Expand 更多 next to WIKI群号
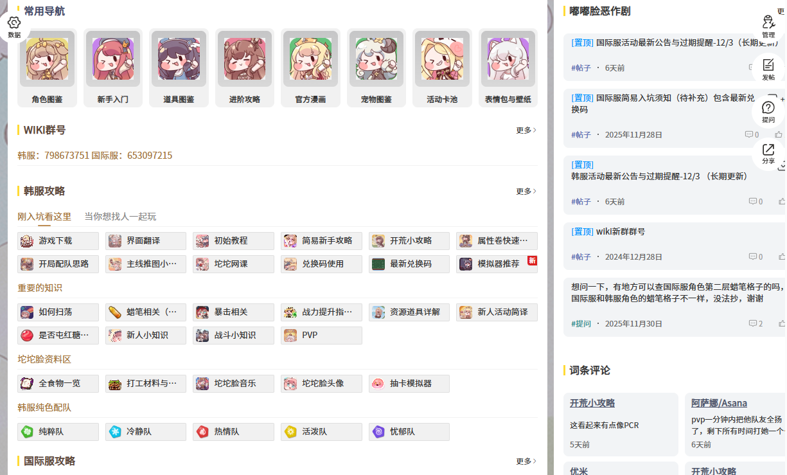787x475 pixels. (526, 130)
